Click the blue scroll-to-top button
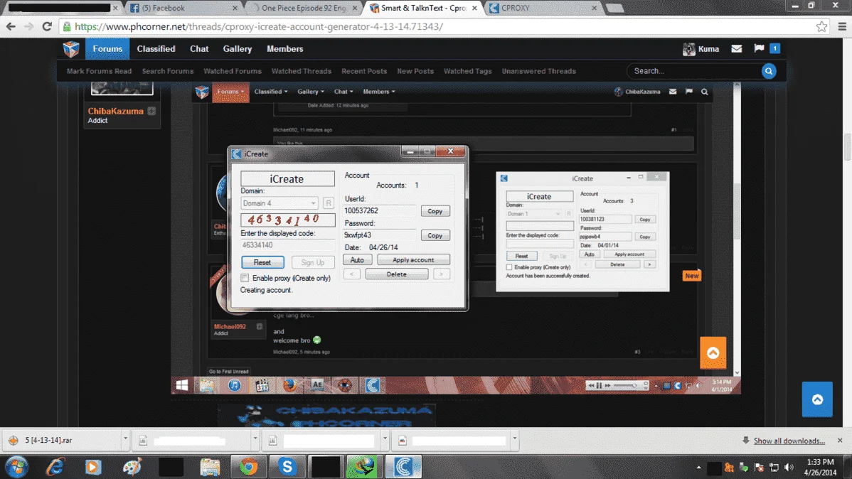The width and height of the screenshot is (852, 479). point(817,399)
